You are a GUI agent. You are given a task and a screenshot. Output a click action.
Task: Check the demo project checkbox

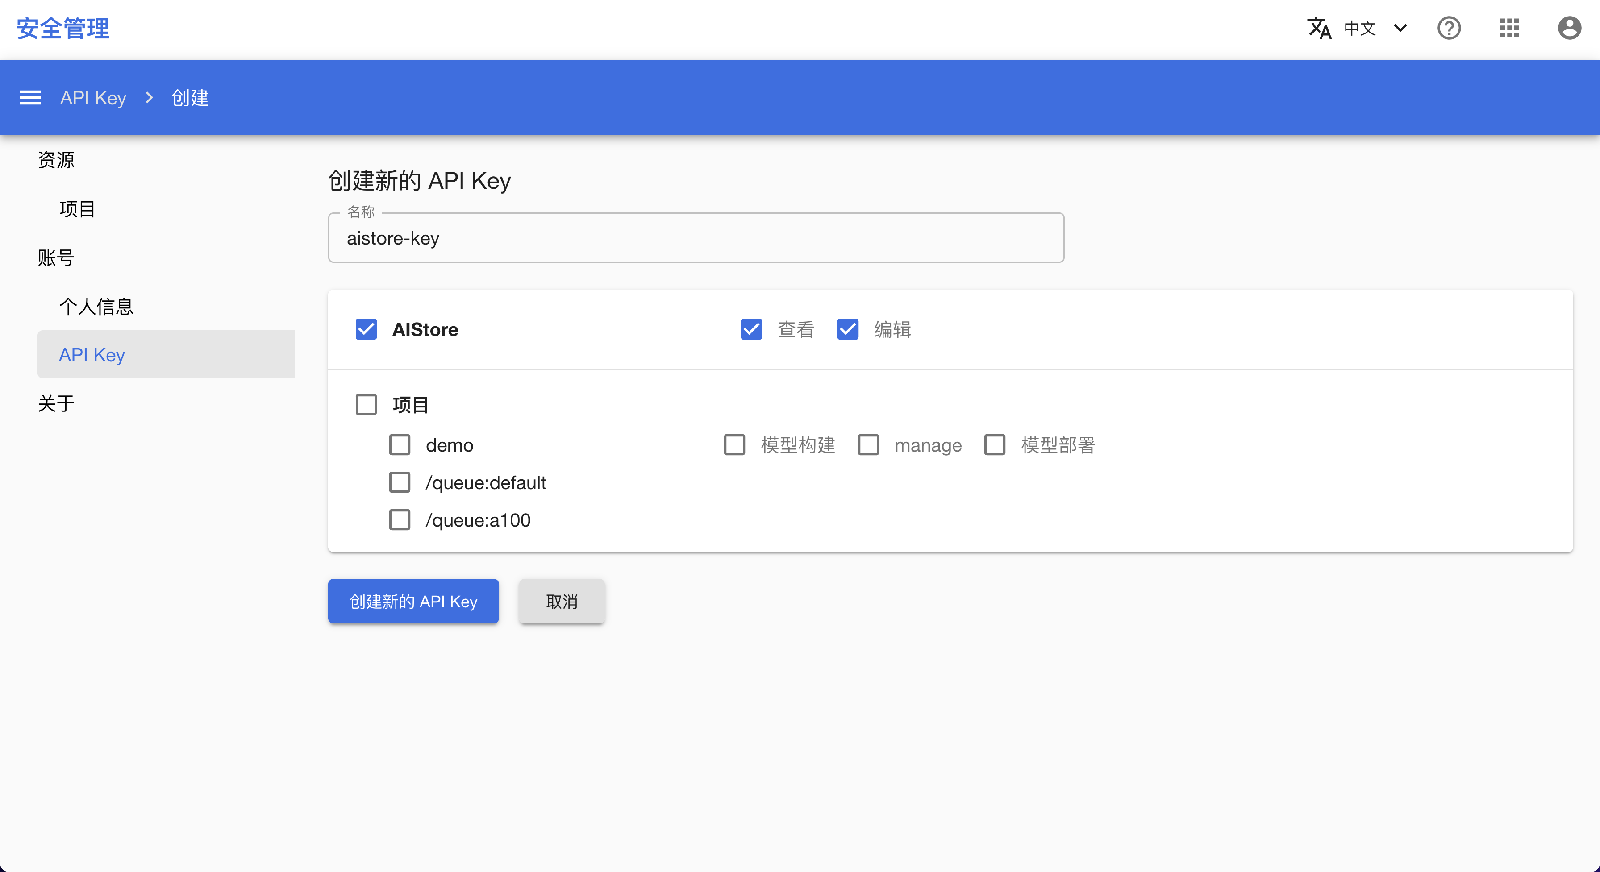pos(400,444)
